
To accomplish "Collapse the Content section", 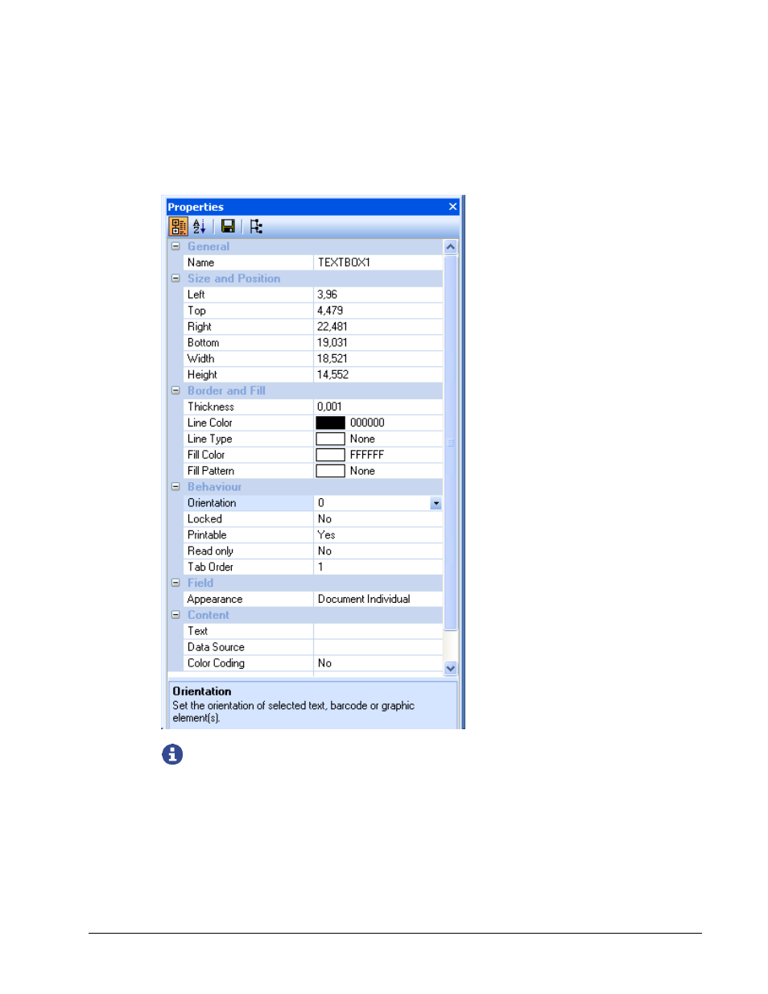I will tap(175, 615).
